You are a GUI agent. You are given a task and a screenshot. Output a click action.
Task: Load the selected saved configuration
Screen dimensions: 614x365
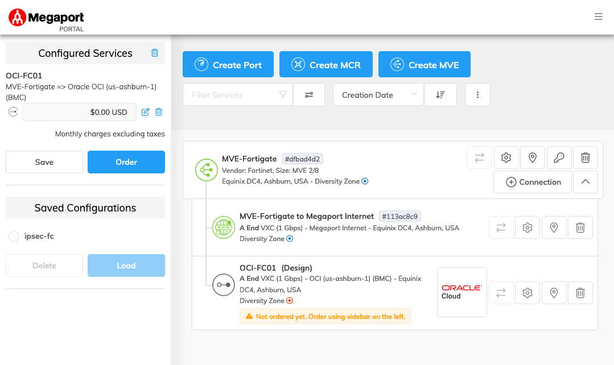pos(126,266)
